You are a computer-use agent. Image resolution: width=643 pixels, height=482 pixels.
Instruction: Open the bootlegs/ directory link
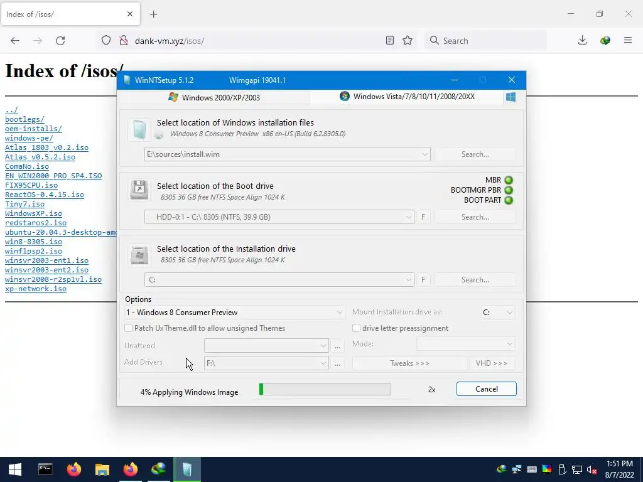[x=24, y=119]
